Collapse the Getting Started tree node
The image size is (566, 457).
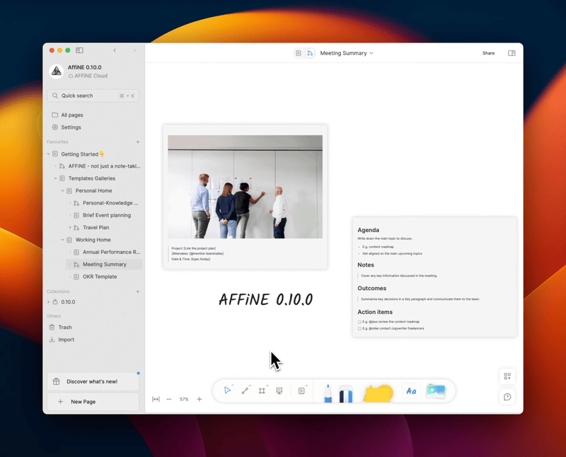pyautogui.click(x=48, y=154)
